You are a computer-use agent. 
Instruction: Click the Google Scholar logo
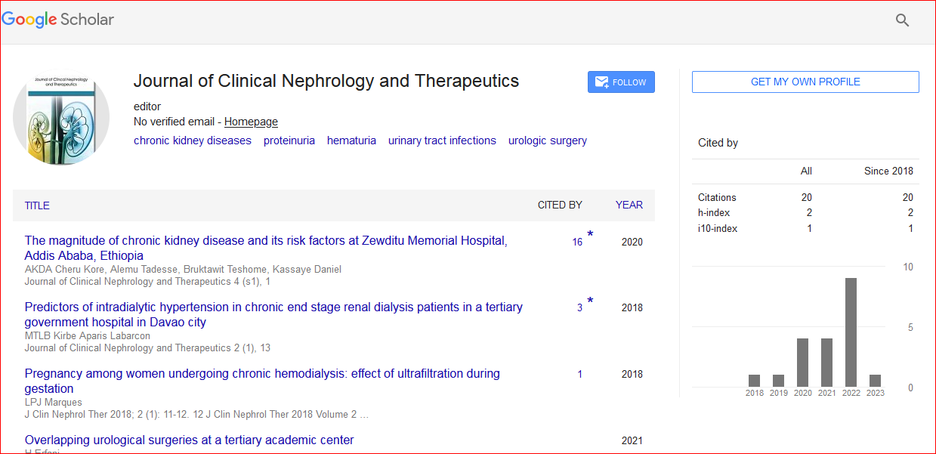coord(58,20)
